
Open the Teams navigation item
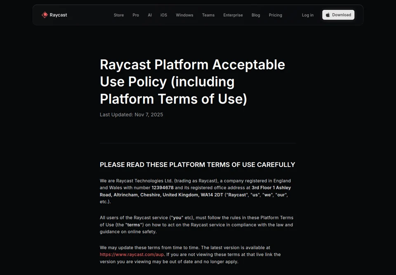click(x=208, y=15)
